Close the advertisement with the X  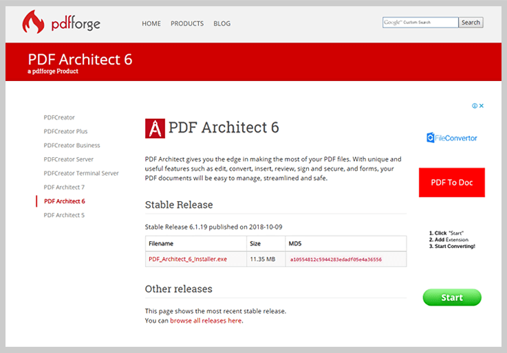(x=482, y=106)
